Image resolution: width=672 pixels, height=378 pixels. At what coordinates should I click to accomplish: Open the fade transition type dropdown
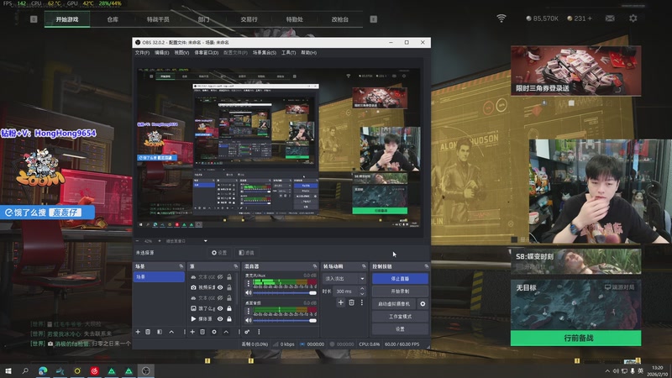[x=345, y=278]
